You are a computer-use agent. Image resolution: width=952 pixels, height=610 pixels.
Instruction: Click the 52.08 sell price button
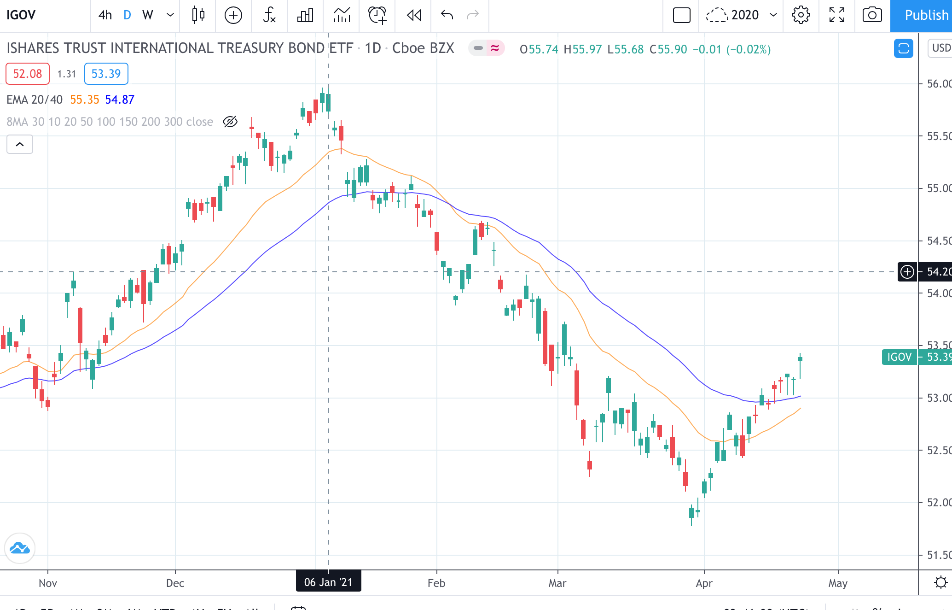point(28,74)
